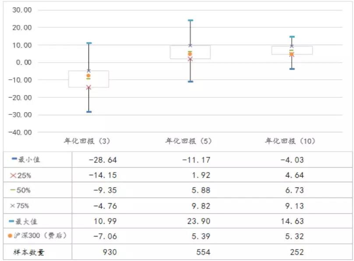Select the minimum marker below the 年化回报 (3) whisker
This screenshot has width=354, height=261.
point(88,112)
